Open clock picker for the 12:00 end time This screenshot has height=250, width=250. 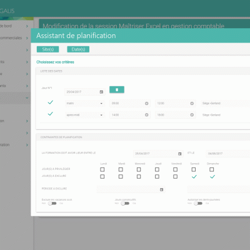click(x=192, y=103)
